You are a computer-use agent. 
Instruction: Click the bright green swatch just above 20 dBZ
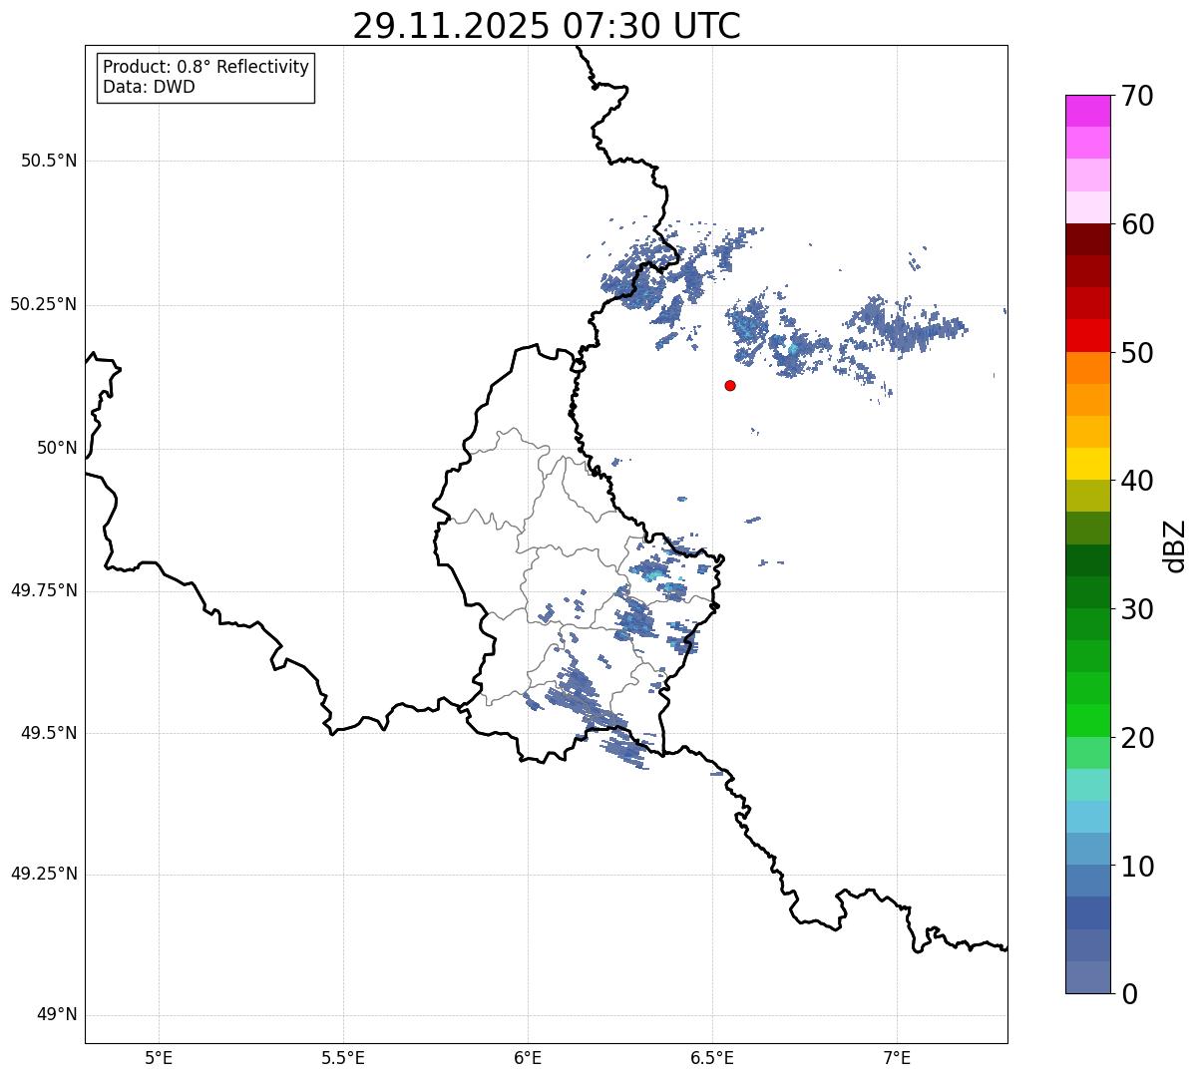(x=1087, y=720)
